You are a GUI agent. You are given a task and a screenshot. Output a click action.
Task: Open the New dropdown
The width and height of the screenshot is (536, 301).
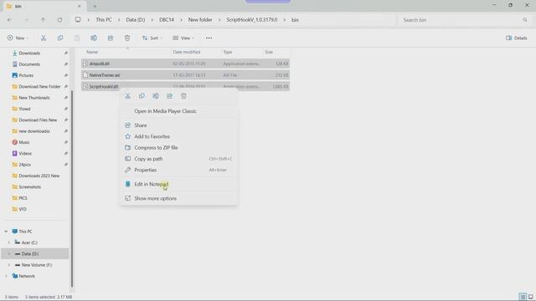[x=18, y=38]
